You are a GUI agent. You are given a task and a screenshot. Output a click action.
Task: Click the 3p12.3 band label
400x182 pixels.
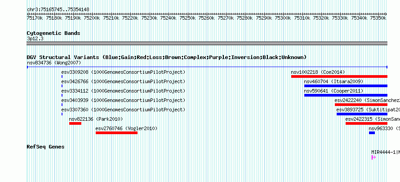(x=35, y=38)
